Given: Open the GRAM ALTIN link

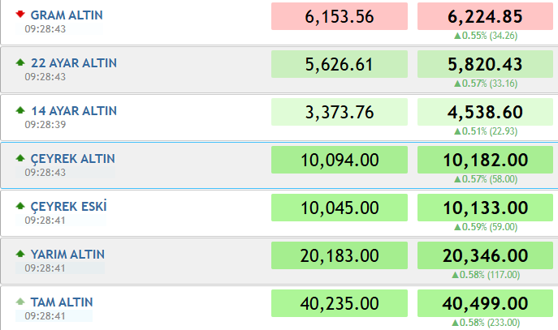Looking at the screenshot, I should click(x=67, y=15).
